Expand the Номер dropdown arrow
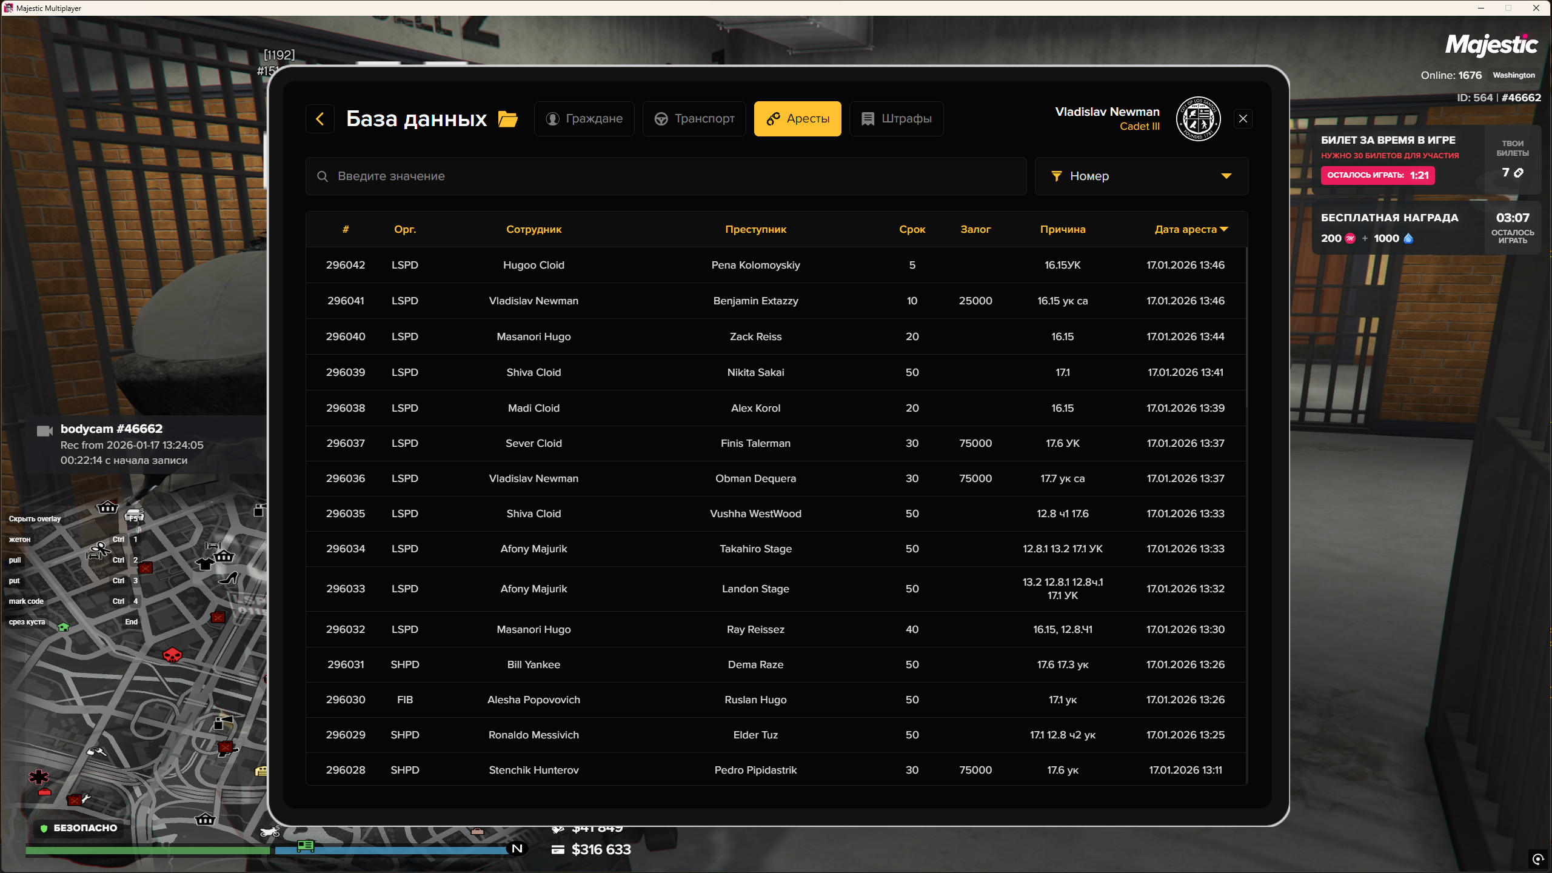1552x873 pixels. (x=1226, y=176)
